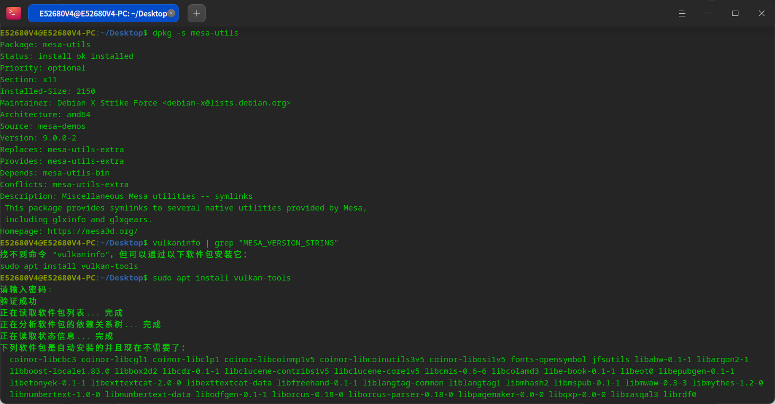Click the 'fonts-opensymbol' package name
Image resolution: width=775 pixels, height=404 pixels.
click(x=549, y=359)
